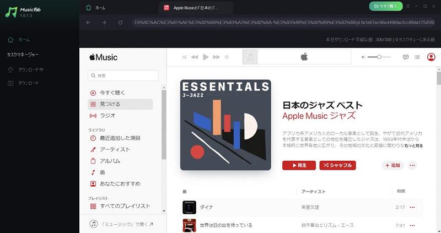
Task: Open the hamburger menu in title bar
Action: click(408, 6)
